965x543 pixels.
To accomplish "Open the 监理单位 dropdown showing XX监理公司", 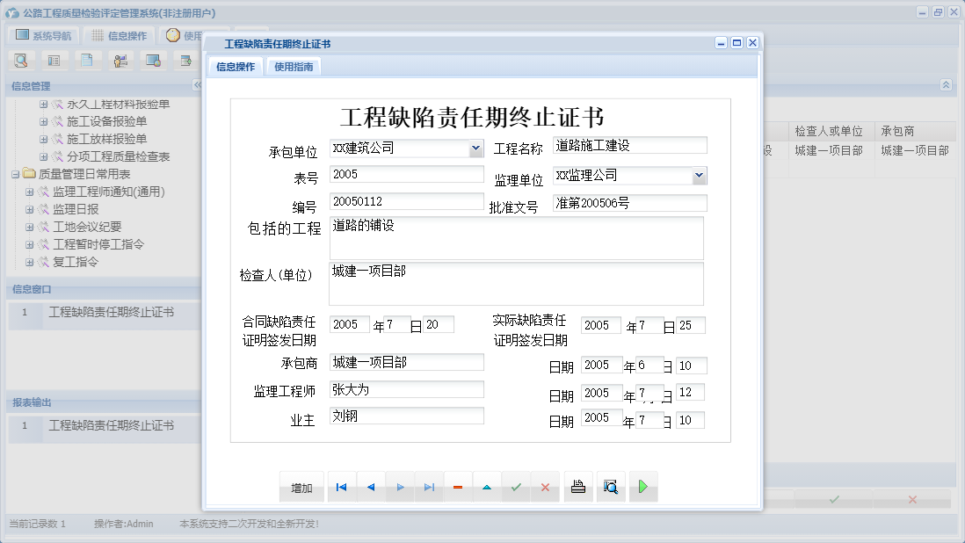I will point(700,175).
